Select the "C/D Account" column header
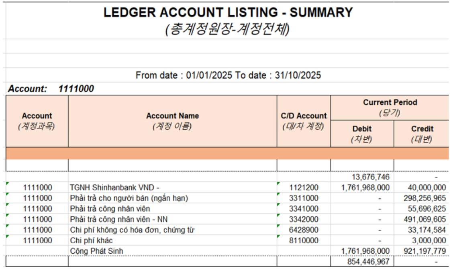451x269 pixels. (304, 121)
